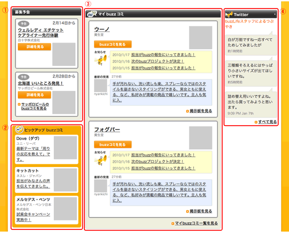Open マイbuzzコミ一覧を見る link
This screenshot has height=232, width=289.
(x=196, y=224)
